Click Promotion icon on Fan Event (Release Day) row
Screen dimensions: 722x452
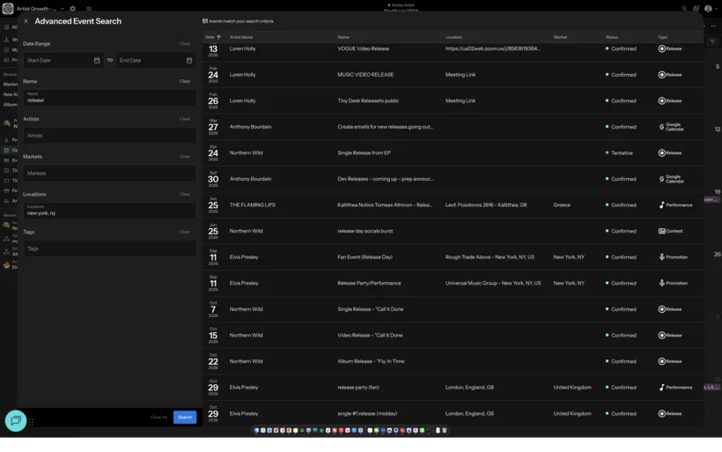(x=661, y=257)
